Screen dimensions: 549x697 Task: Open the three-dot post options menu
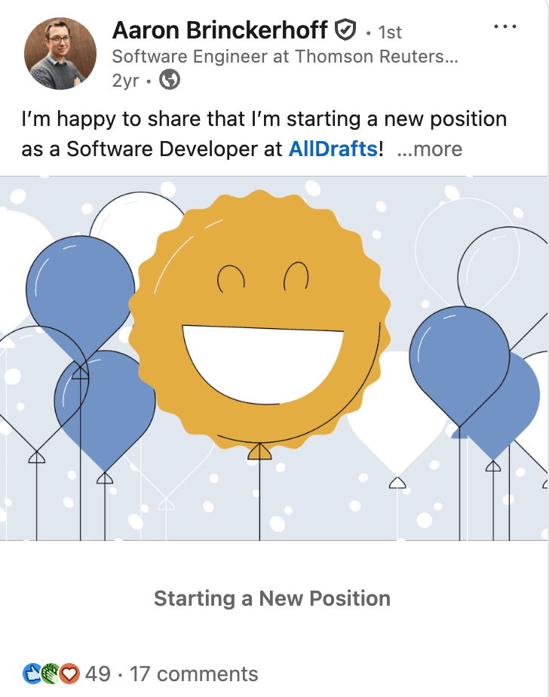(x=505, y=26)
